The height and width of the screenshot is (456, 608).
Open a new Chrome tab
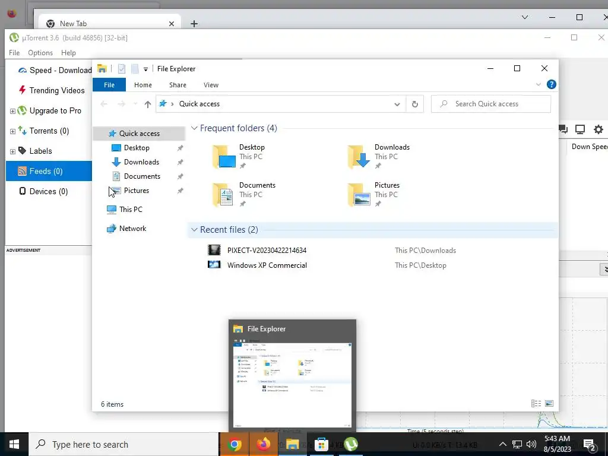(x=194, y=24)
